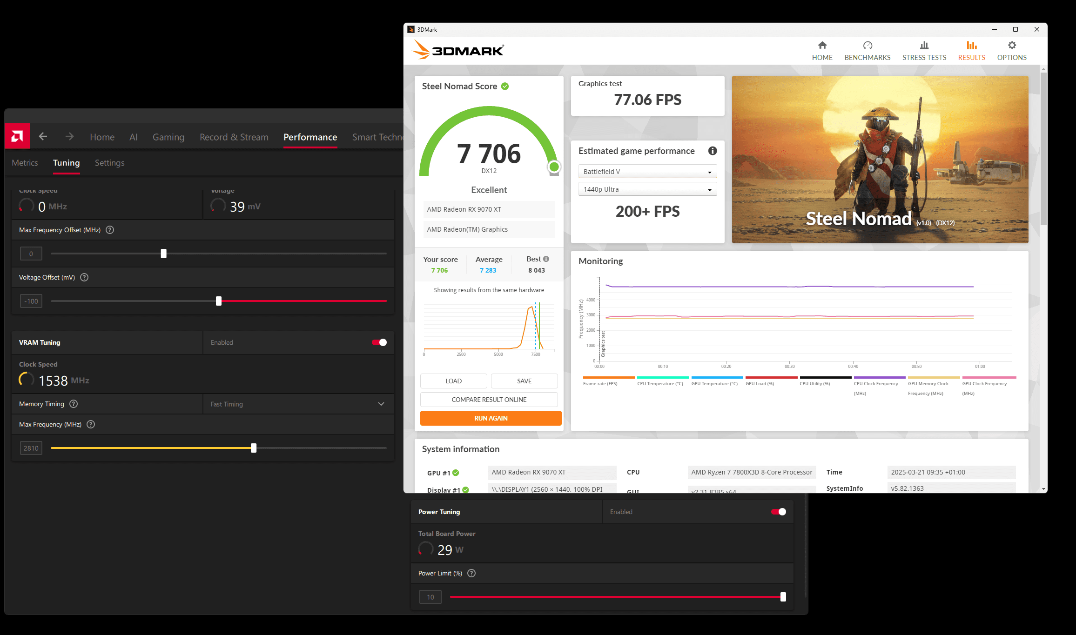Click the GPU Load (%) legend item
Image resolution: width=1076 pixels, height=635 pixels.
[x=771, y=381]
